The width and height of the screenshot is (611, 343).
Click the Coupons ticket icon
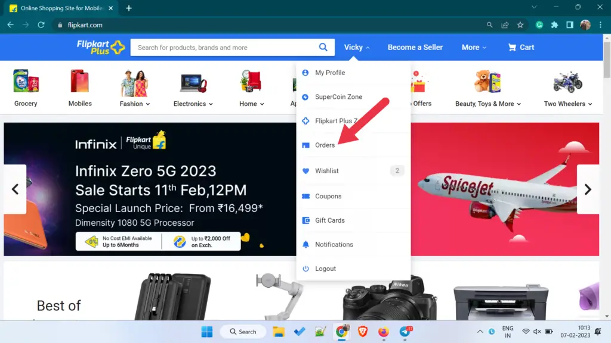click(x=306, y=197)
